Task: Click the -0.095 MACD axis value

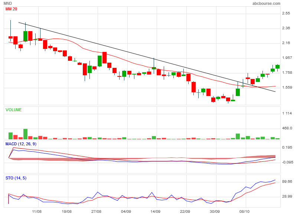Action: pos(287,162)
